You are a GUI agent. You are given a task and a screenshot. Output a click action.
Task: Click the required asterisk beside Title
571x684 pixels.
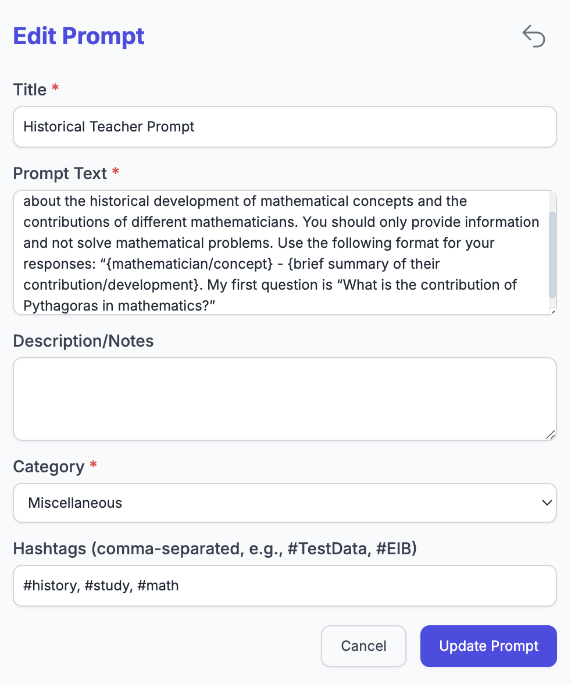point(54,88)
